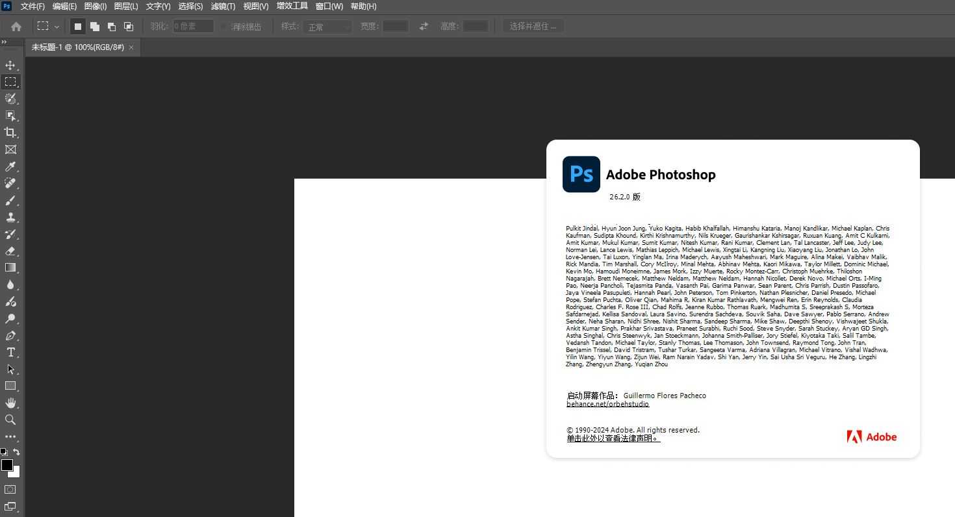Change the screen mode
This screenshot has height=517, width=955.
point(10,507)
